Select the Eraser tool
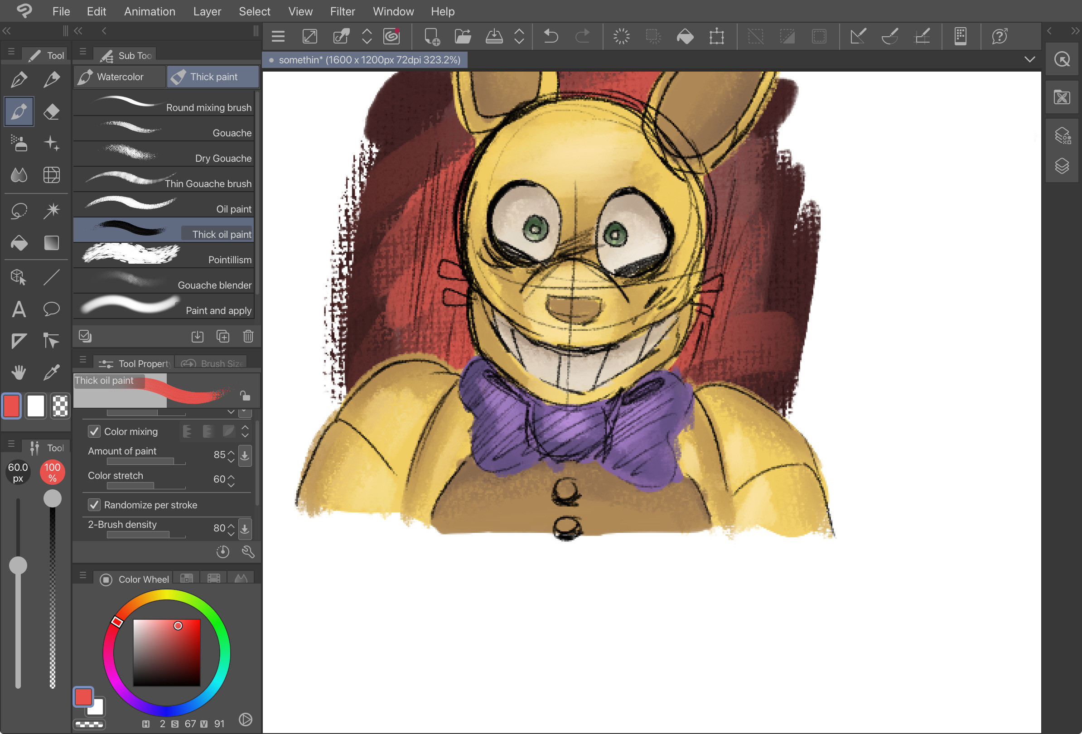The height and width of the screenshot is (734, 1082). [51, 112]
